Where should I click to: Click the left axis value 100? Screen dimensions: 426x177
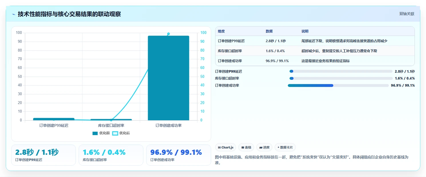tap(19, 33)
